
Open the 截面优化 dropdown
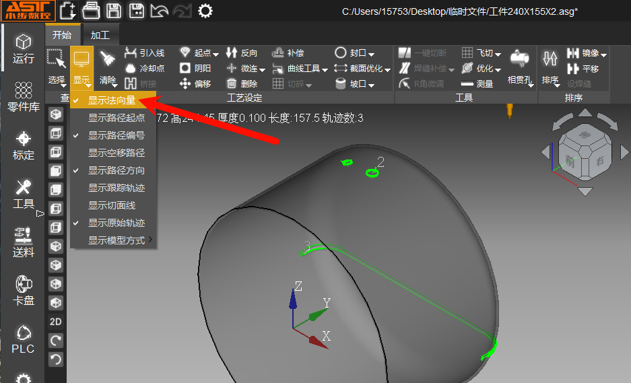(364, 68)
